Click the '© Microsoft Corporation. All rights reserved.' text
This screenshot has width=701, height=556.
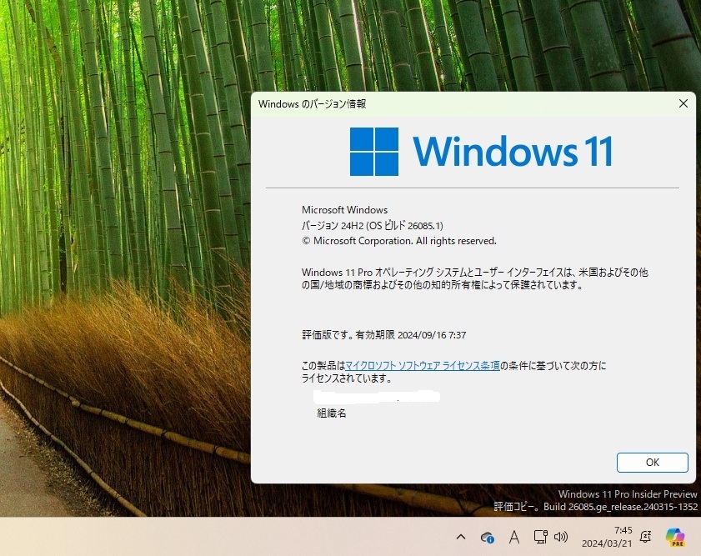tap(399, 241)
